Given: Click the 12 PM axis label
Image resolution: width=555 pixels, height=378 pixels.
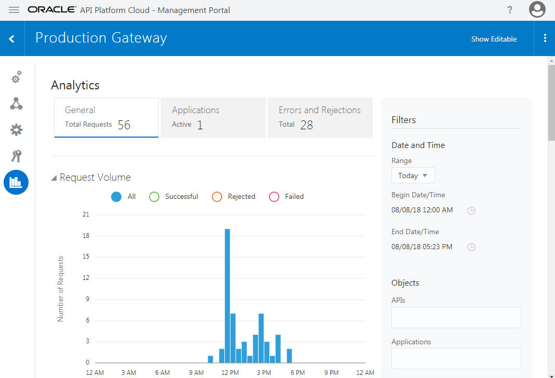Looking at the screenshot, I should 230,373.
